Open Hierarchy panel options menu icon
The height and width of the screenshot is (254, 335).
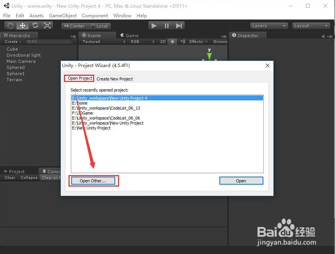click(73, 36)
